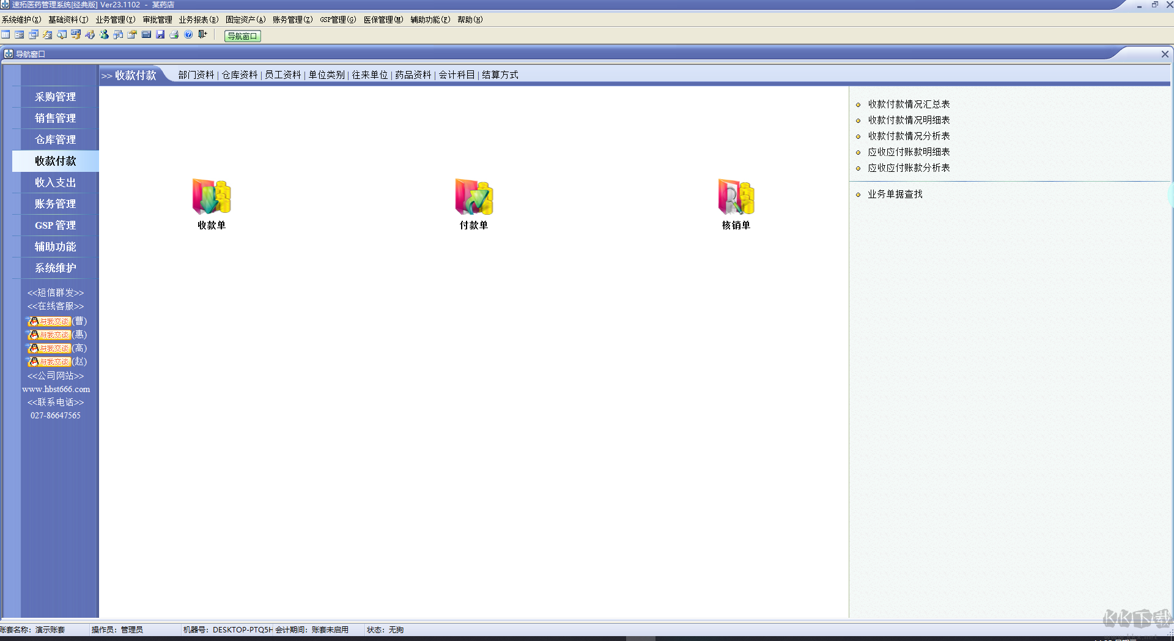Open the 业务报表 menu

(198, 20)
